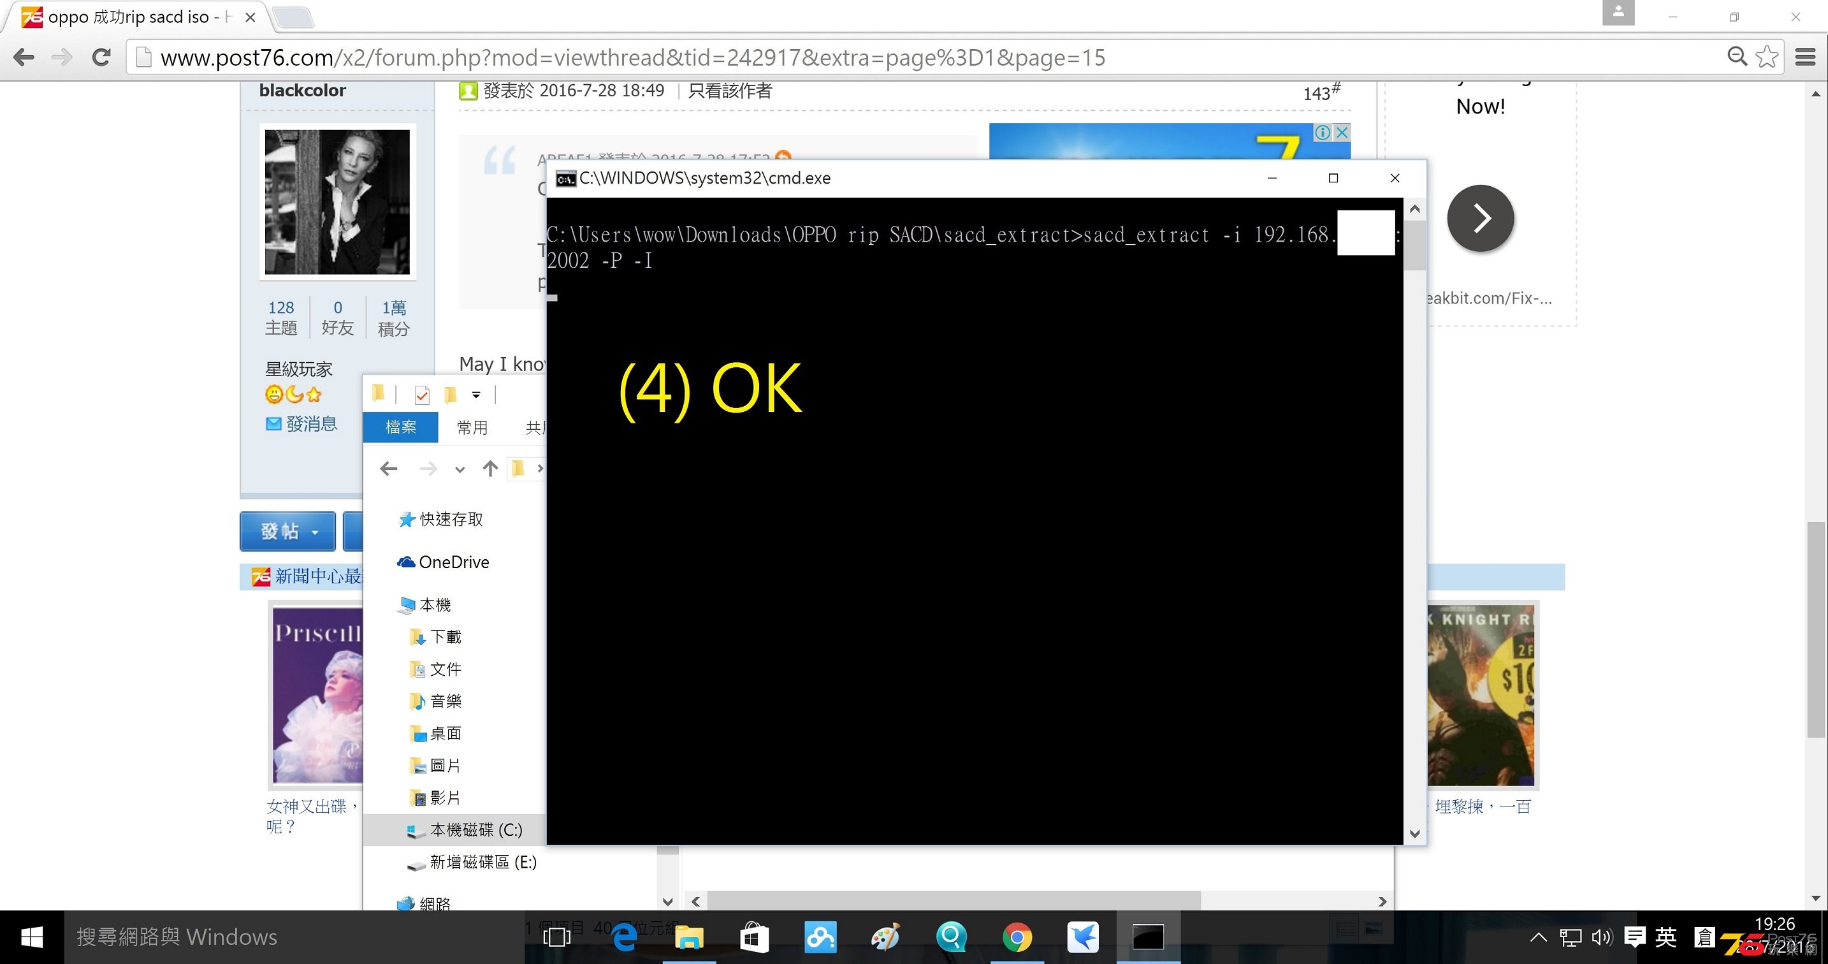The width and height of the screenshot is (1828, 964).
Task: Click the ad's round next-arrow button
Action: [x=1480, y=218]
